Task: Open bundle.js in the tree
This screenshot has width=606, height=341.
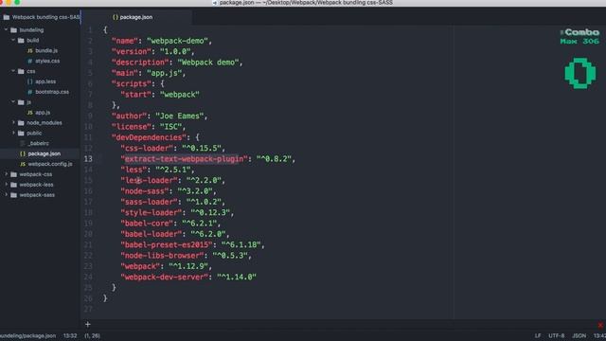Action: pos(46,50)
